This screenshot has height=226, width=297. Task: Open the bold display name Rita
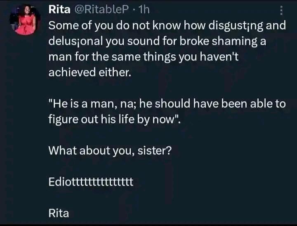coord(59,9)
